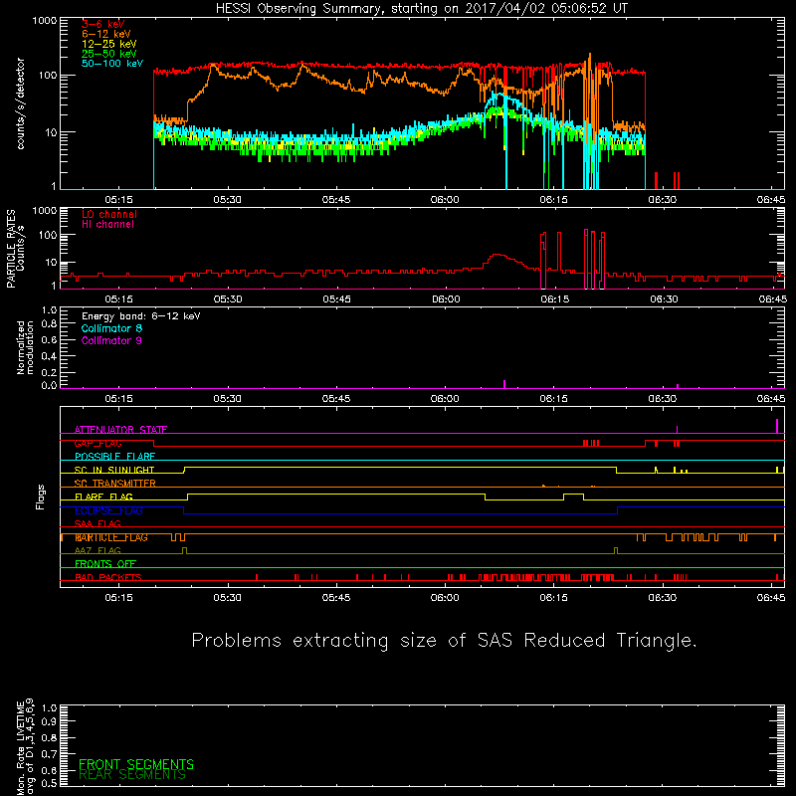The height and width of the screenshot is (796, 796).
Task: Select the '12-25 keV' legend label
Action: click(109, 44)
